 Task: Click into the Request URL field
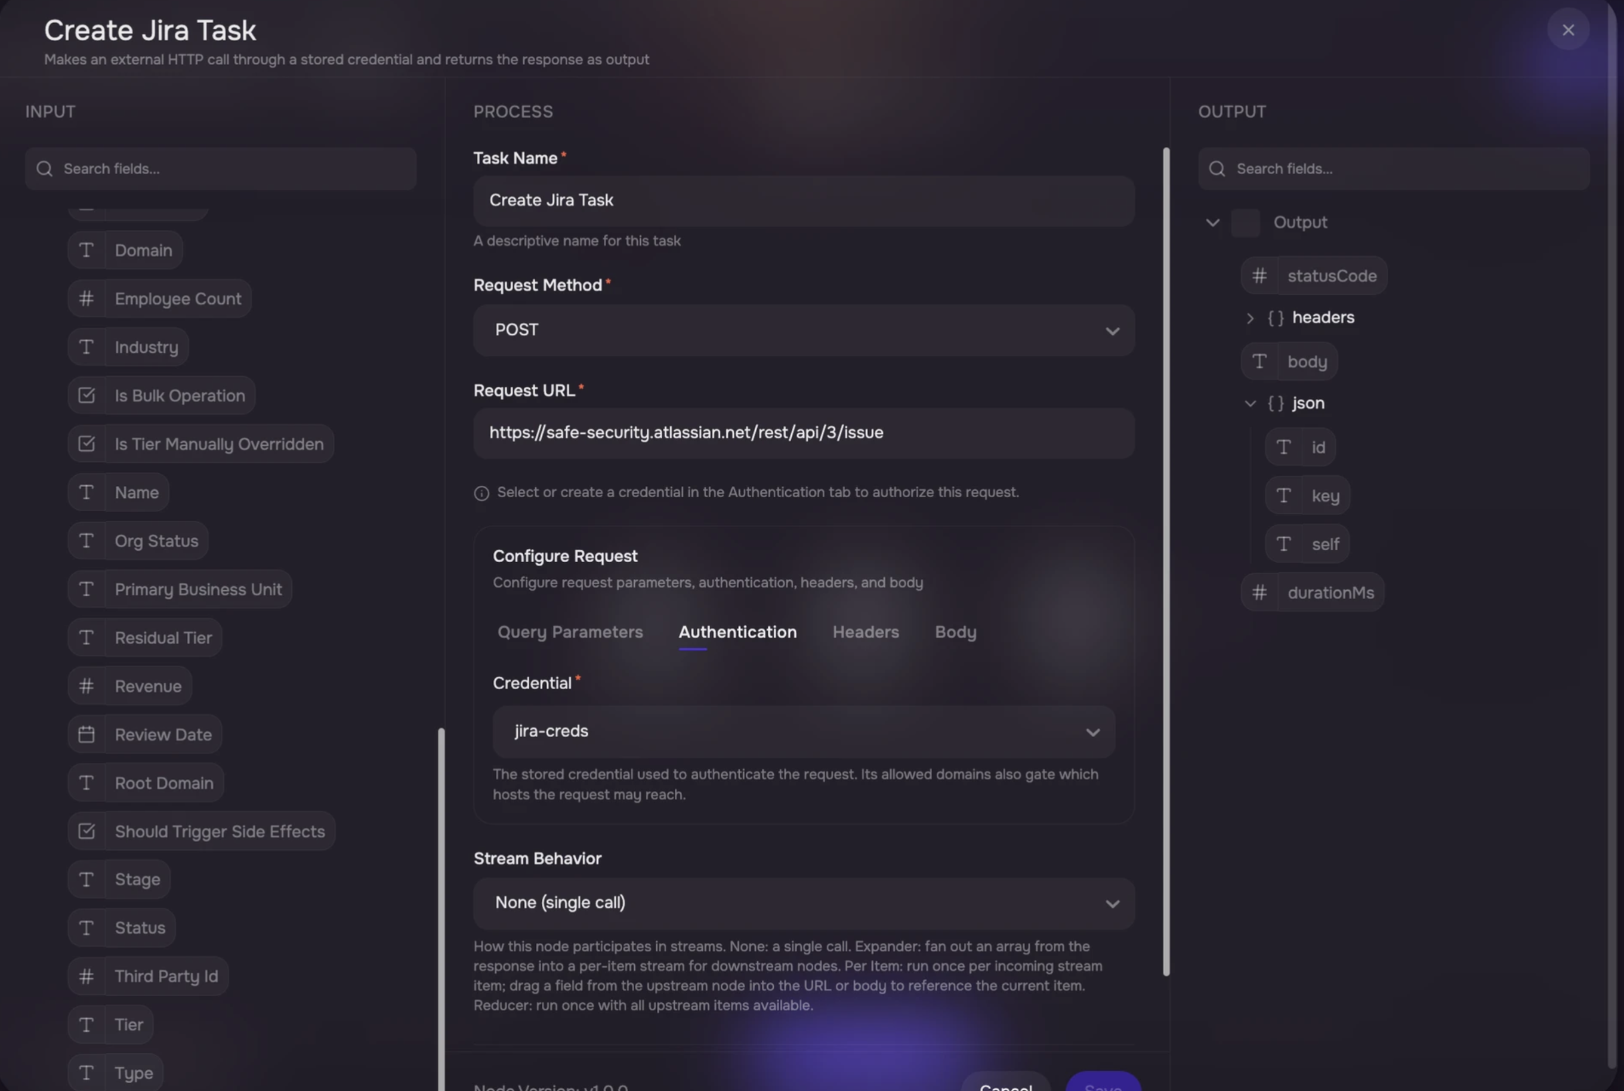804,433
